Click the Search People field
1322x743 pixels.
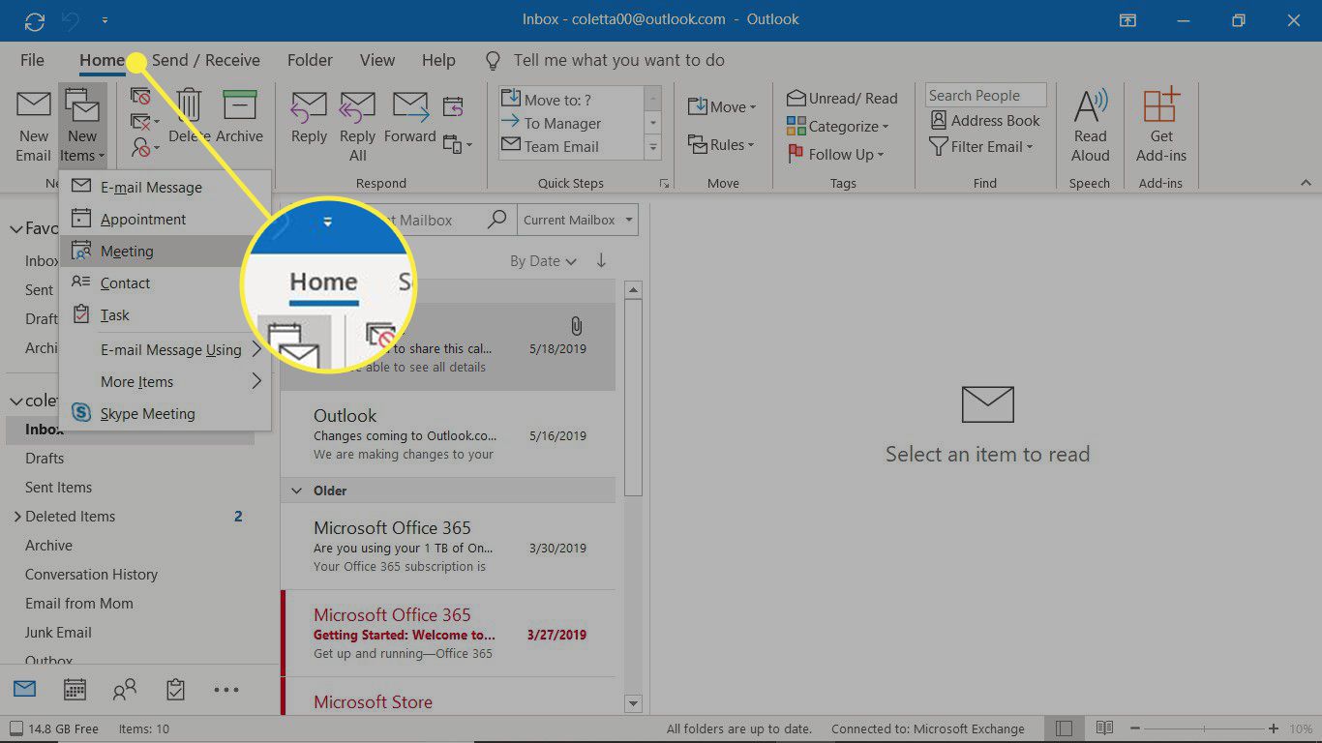click(984, 94)
